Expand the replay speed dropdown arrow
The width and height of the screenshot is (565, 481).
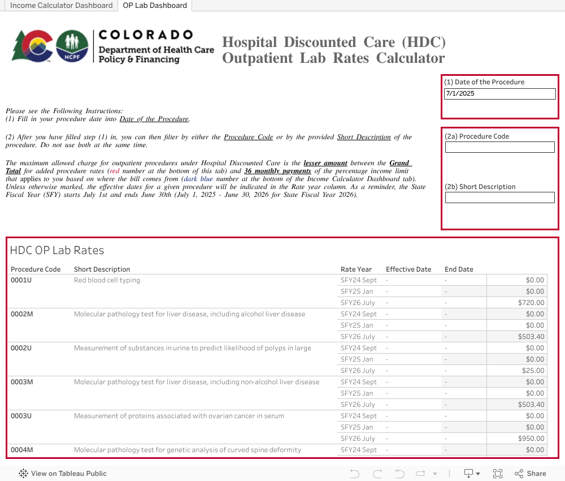click(435, 474)
